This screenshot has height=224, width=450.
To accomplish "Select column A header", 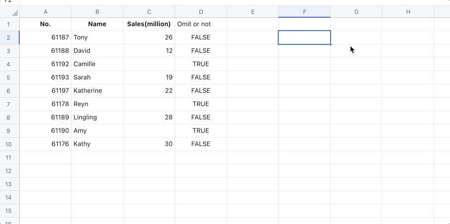I will tap(45, 12).
